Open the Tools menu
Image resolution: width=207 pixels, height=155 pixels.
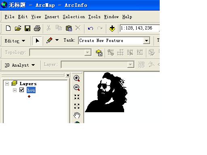point(94,17)
